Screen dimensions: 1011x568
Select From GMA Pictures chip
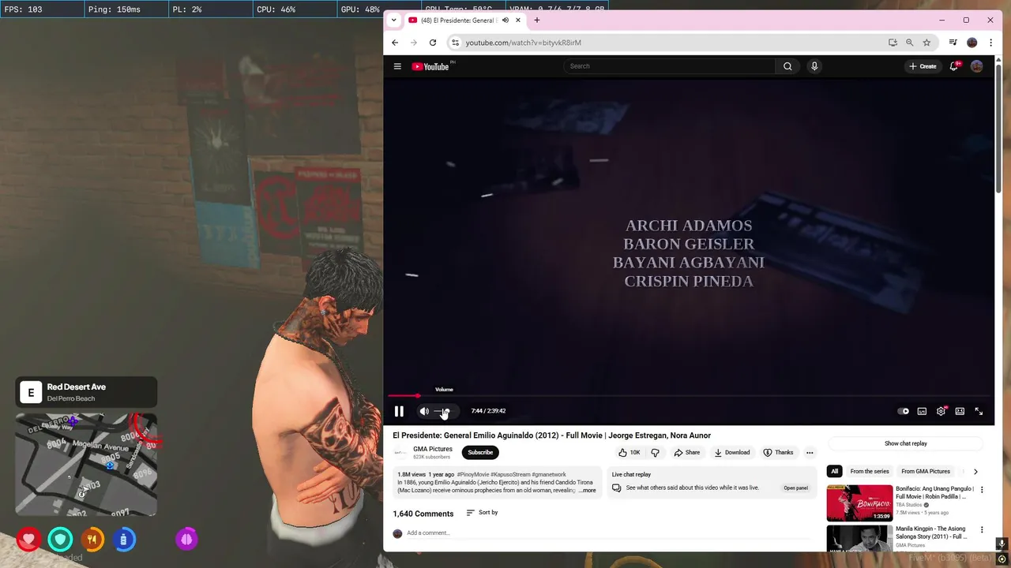[926, 471]
